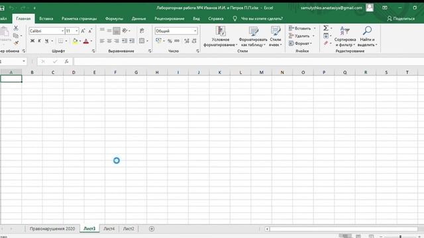Align text to bottom of cell
Screen dimensions: 424x238
coord(117,31)
